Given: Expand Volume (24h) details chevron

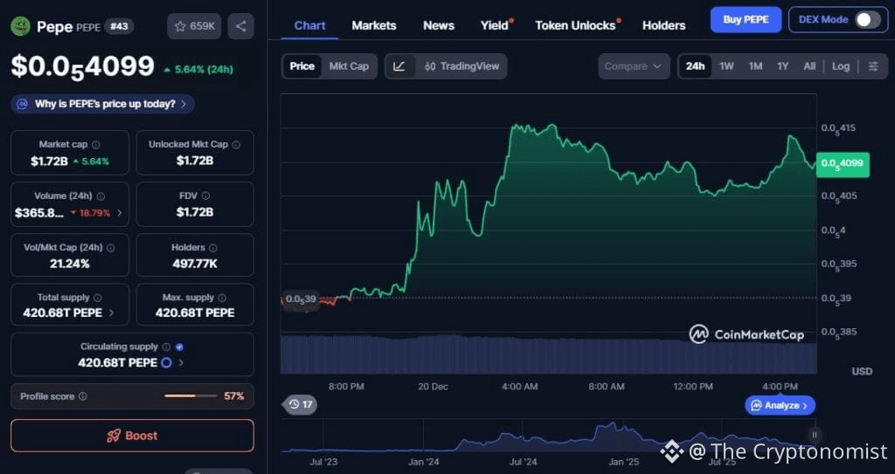Looking at the screenshot, I should pyautogui.click(x=119, y=213).
